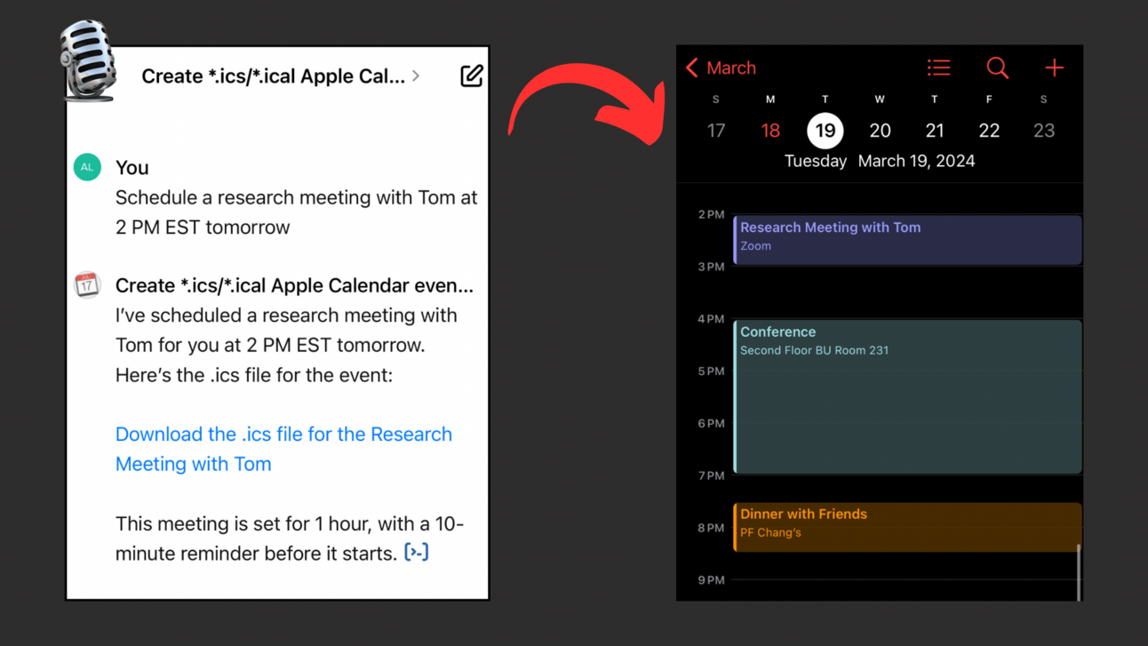Select Thursday 21 in the week strip

click(x=935, y=131)
